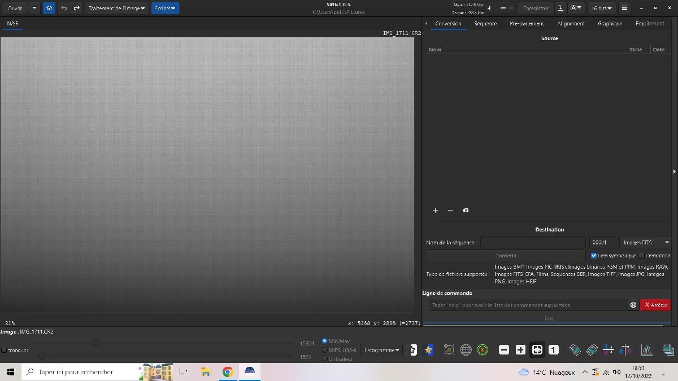This screenshot has width=678, height=381.
Task: Open the Windows Start menu
Action: (10, 372)
